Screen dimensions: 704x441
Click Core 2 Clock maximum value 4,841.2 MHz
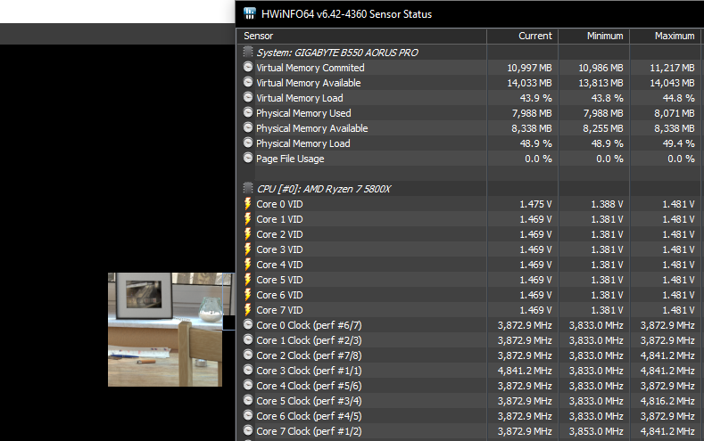667,355
